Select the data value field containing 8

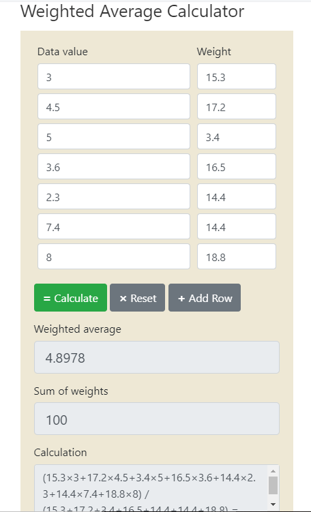[114, 256]
